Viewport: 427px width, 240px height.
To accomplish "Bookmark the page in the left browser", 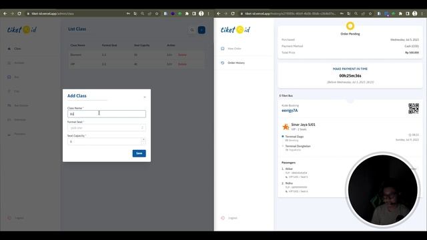I will click(157, 13).
